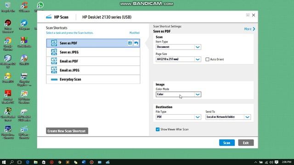
Task: Select the Adobe Reader desktop shortcut
Action: point(8,97)
